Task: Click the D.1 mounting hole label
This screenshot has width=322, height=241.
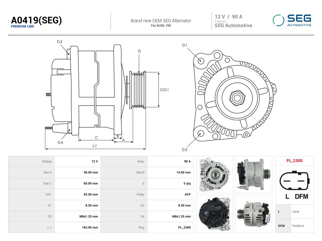Action: pyautogui.click(x=185, y=45)
